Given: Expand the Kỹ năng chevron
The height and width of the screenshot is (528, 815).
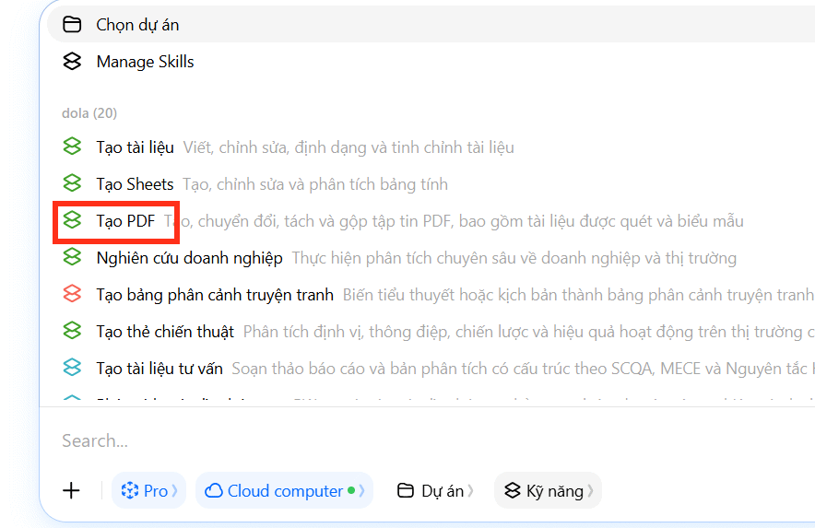Looking at the screenshot, I should tap(590, 490).
